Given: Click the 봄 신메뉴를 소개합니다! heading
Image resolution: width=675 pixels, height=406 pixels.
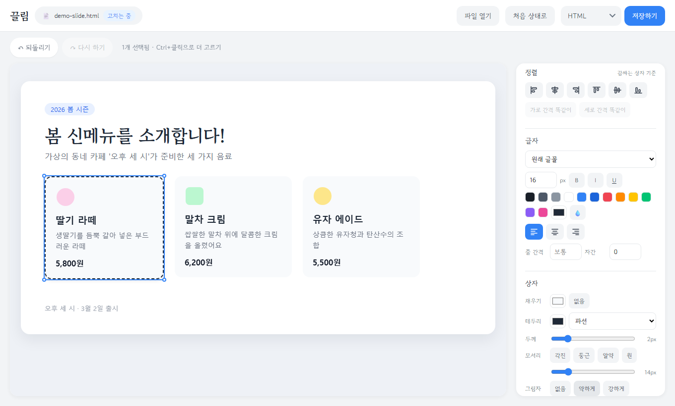Looking at the screenshot, I should (135, 135).
